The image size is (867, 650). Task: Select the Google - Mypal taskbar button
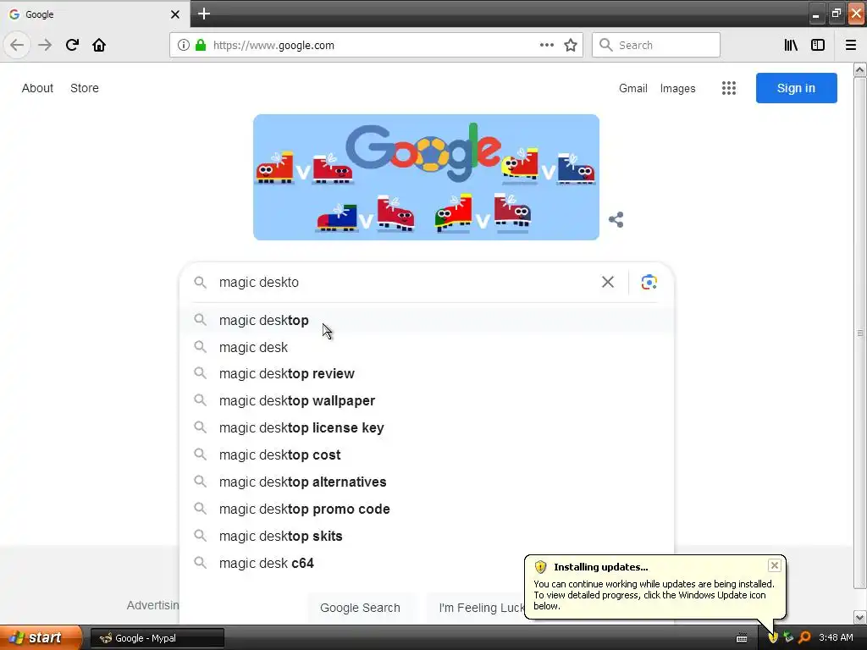(157, 638)
